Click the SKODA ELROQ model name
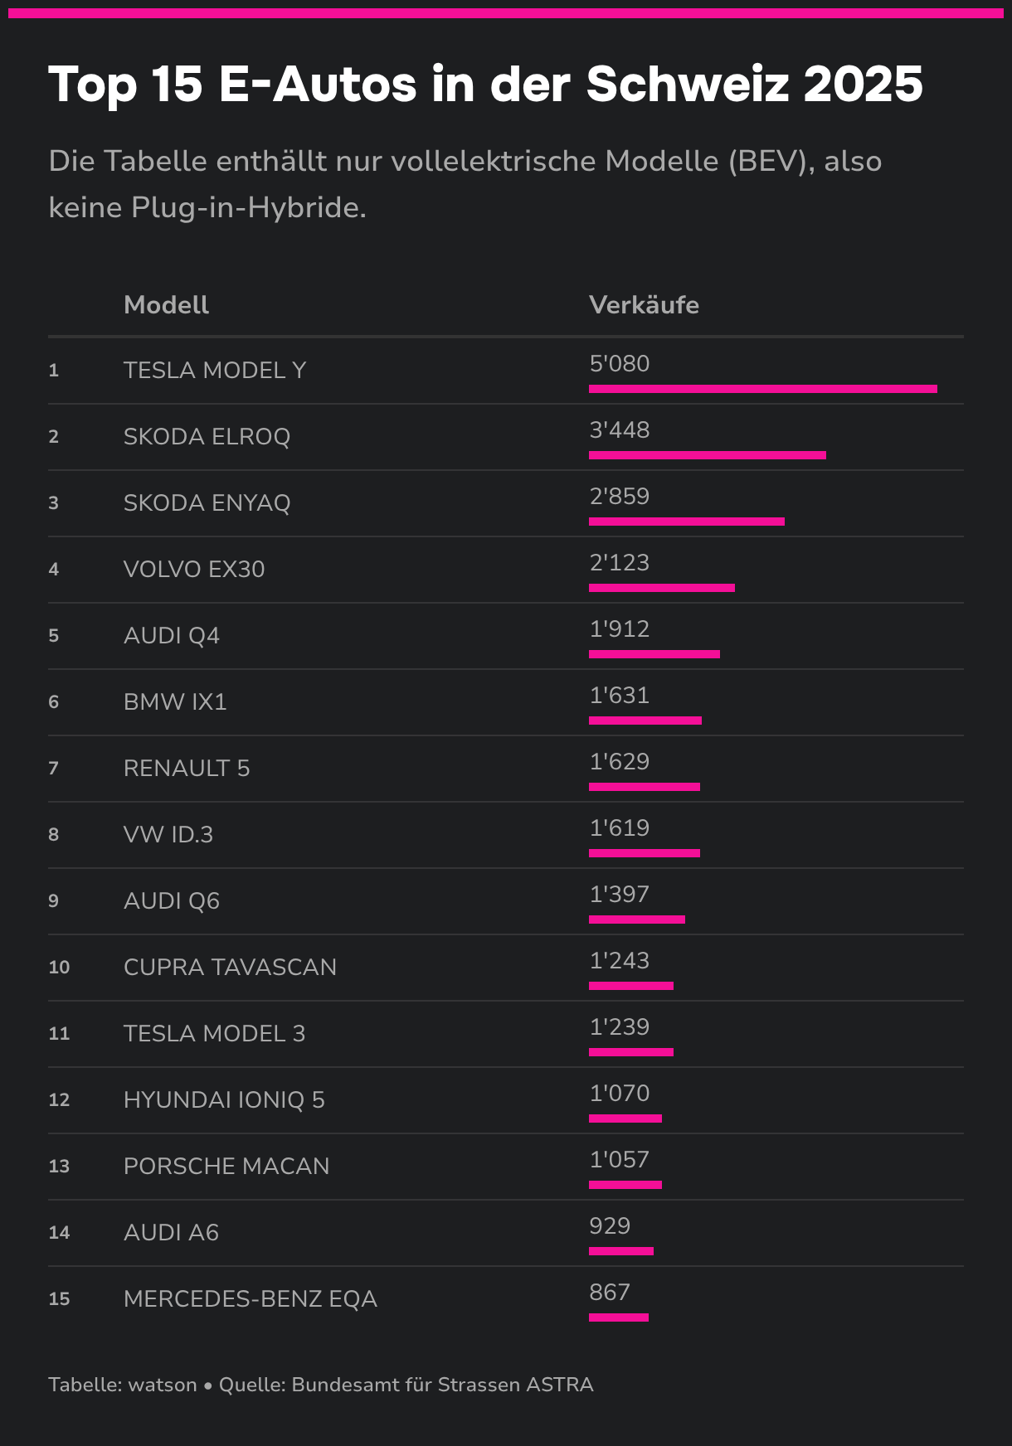The image size is (1012, 1446). tap(207, 436)
